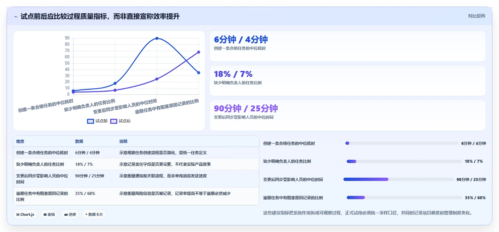The height and width of the screenshot is (232, 499).
Task: Click chart x-axis label 创建一条合格任务的中位耗时
Action: pyautogui.click(x=45, y=105)
